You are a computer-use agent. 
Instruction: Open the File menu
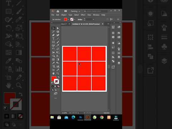[53, 15]
